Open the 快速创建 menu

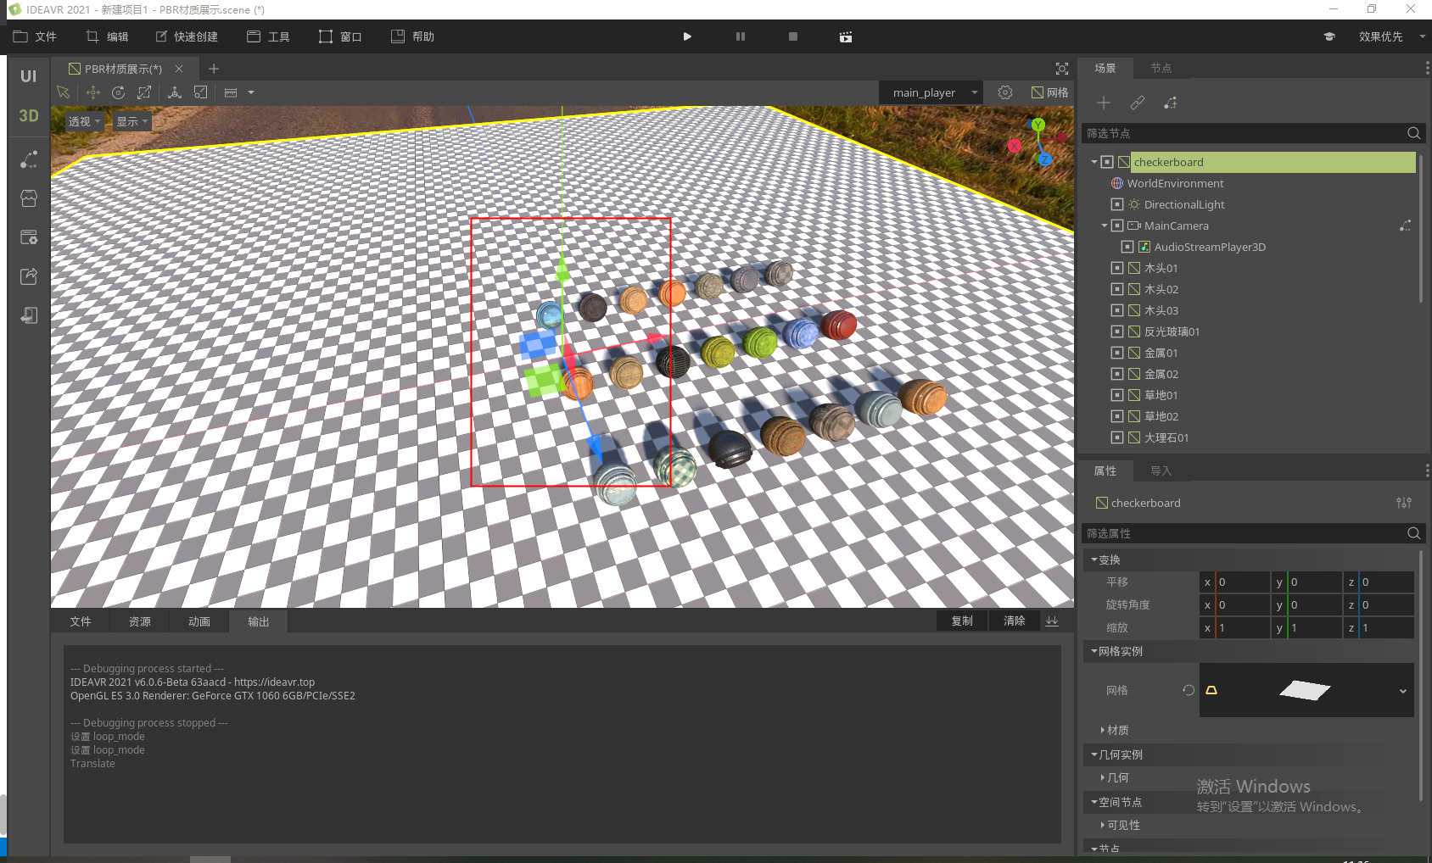(x=187, y=36)
